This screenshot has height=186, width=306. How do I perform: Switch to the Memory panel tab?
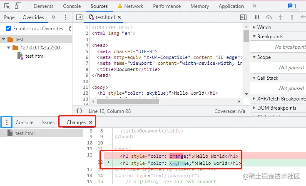[200, 6]
